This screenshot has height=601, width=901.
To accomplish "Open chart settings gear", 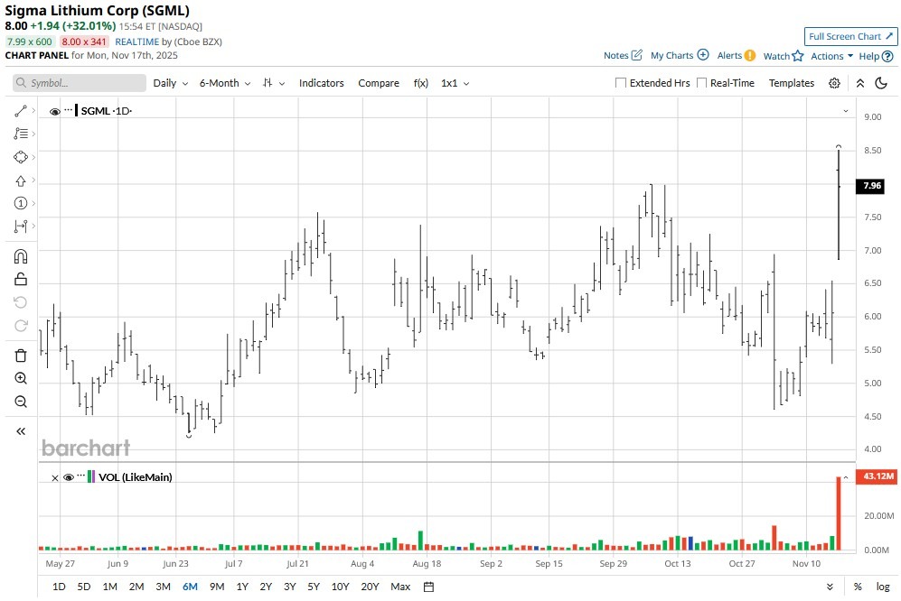I will pos(834,83).
